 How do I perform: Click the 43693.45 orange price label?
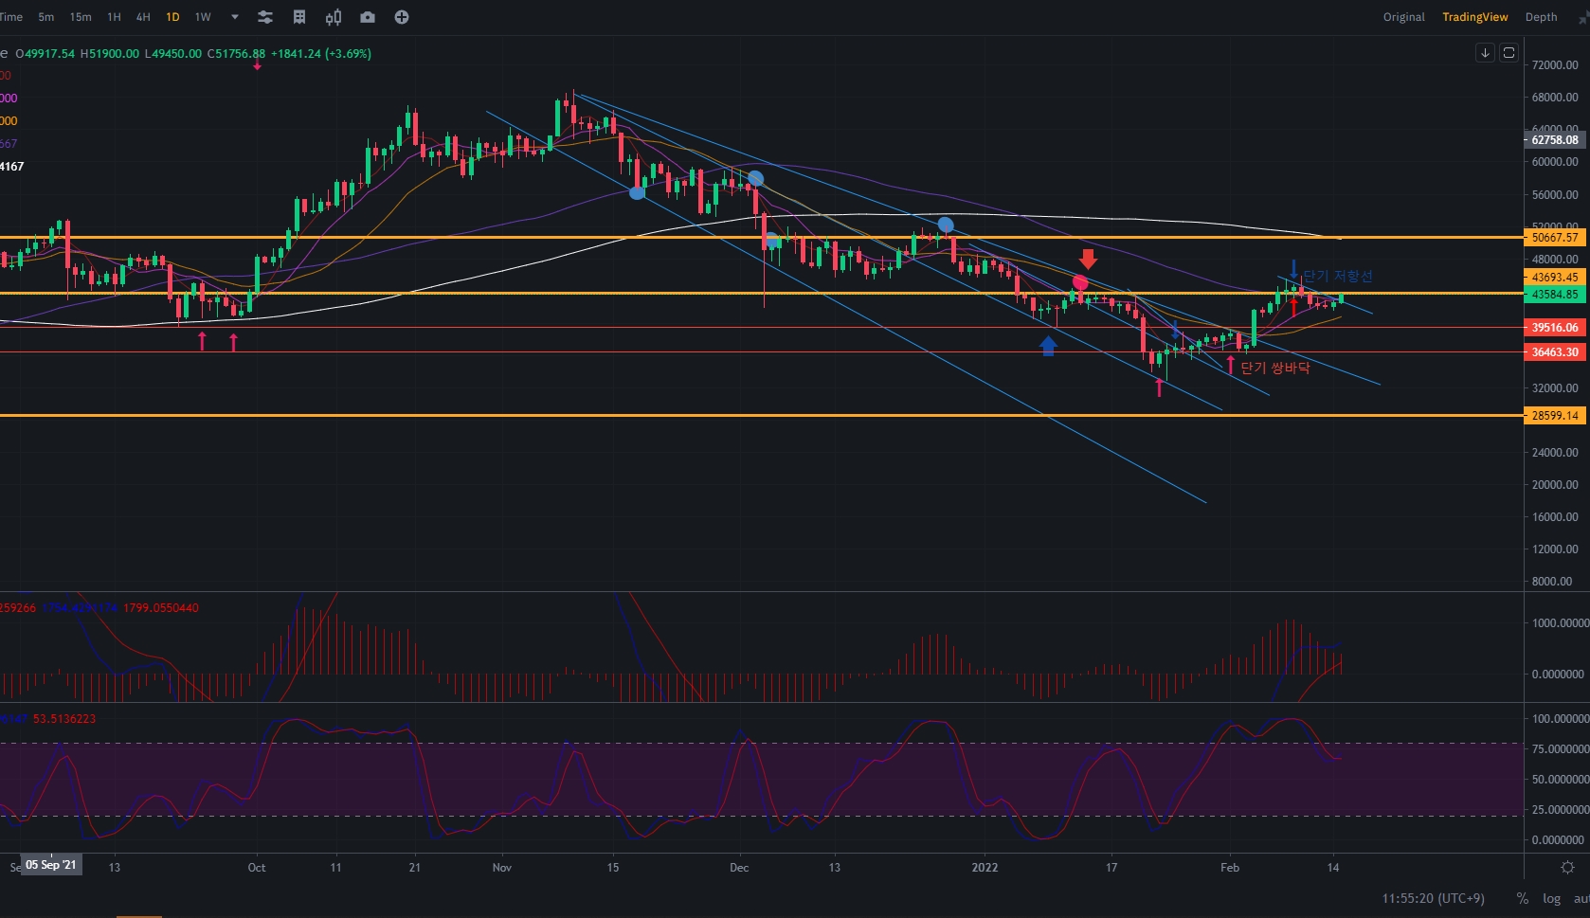click(1554, 278)
